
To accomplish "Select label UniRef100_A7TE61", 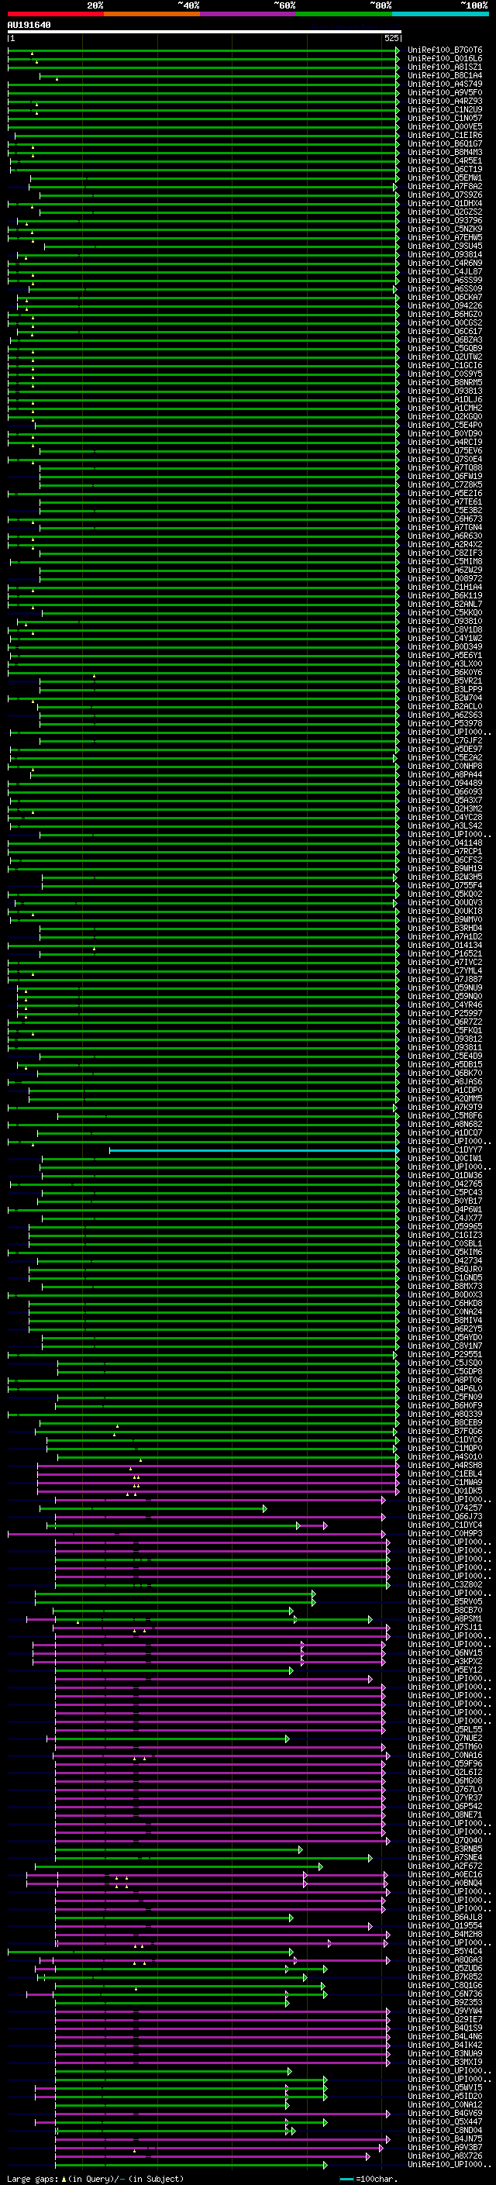I will click(445, 502).
